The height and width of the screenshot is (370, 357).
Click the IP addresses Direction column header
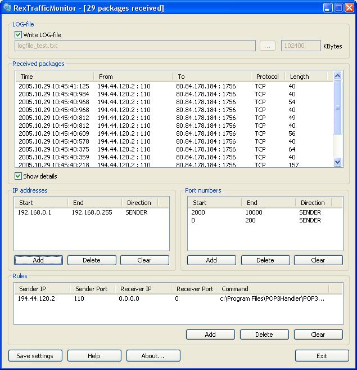click(x=140, y=203)
